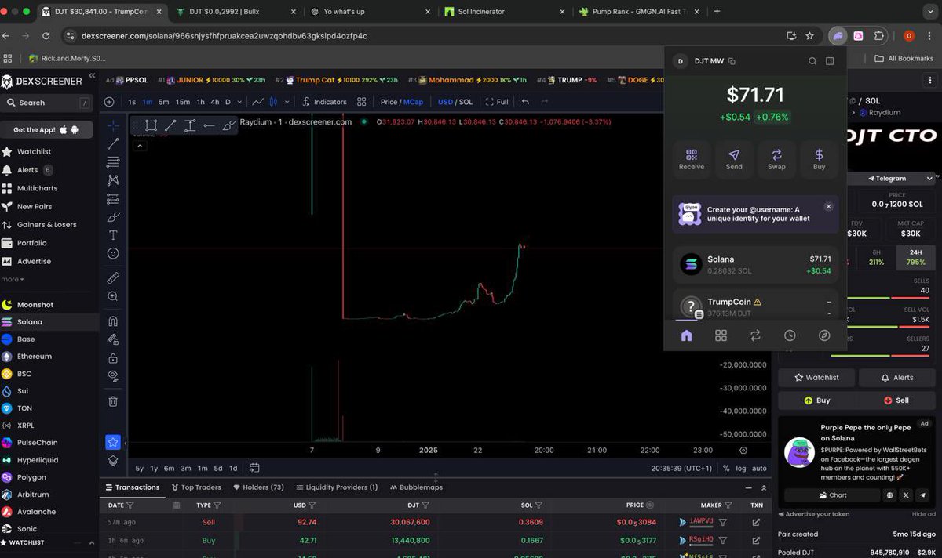This screenshot has height=558, width=942.
Task: Open the Holders (73) tab
Action: pos(257,487)
